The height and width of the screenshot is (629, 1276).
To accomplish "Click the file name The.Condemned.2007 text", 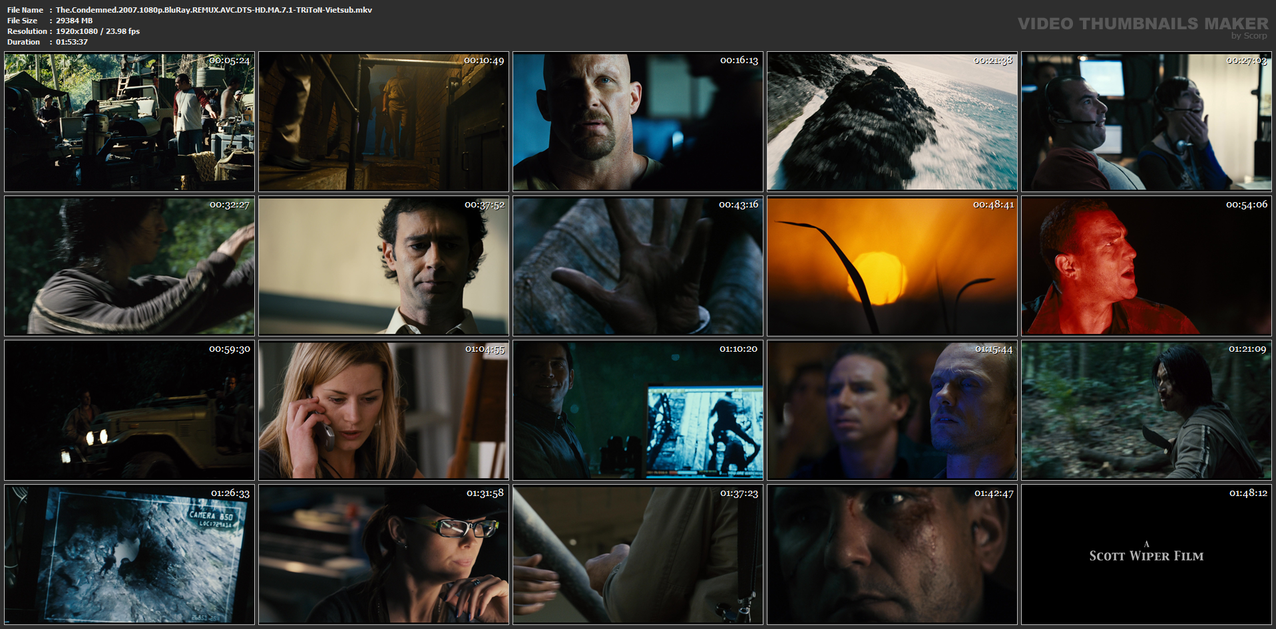I will click(214, 10).
